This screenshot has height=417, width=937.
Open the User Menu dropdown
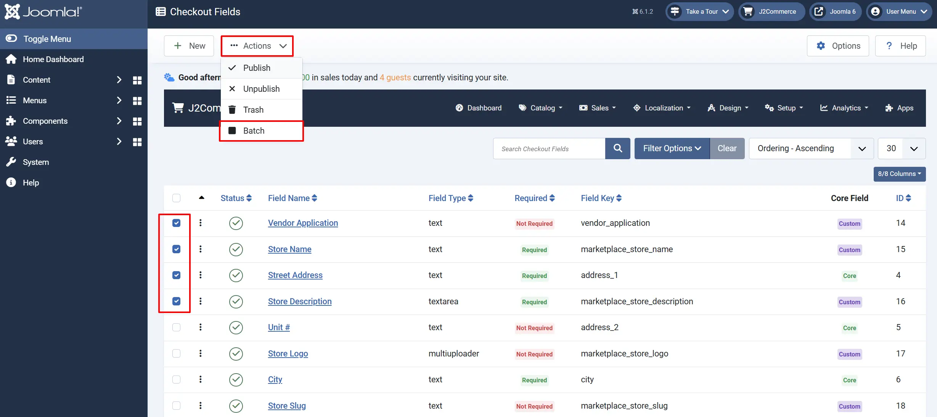[x=899, y=12]
